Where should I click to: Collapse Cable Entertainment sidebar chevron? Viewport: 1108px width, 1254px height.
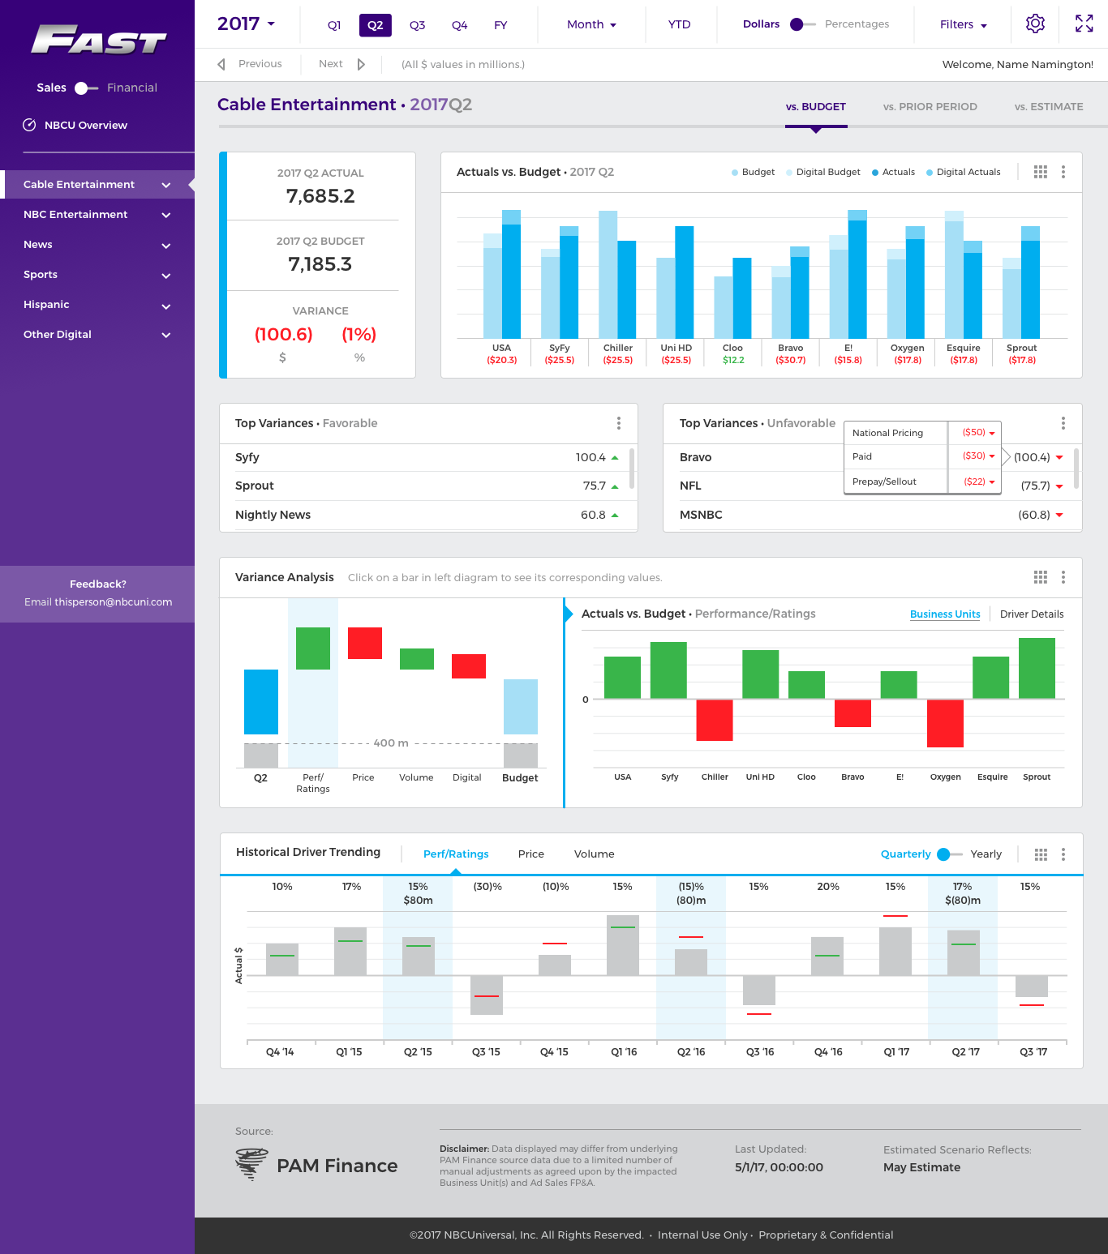click(166, 186)
